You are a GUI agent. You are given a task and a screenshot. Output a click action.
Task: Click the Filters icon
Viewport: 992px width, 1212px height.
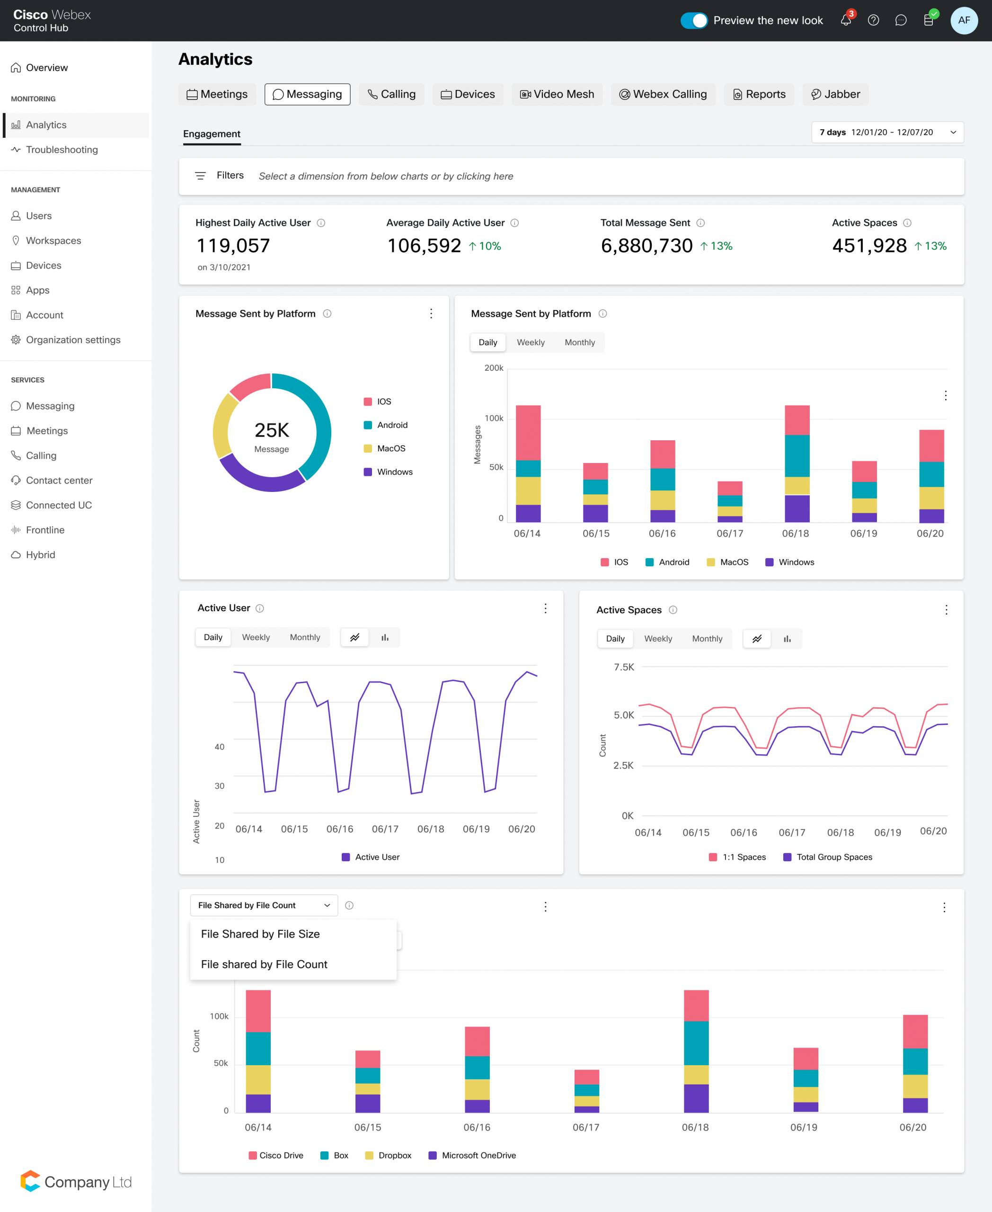(200, 176)
